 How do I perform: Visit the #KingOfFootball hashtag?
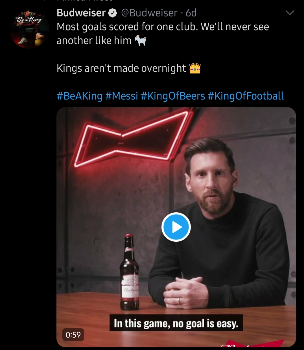pos(246,96)
